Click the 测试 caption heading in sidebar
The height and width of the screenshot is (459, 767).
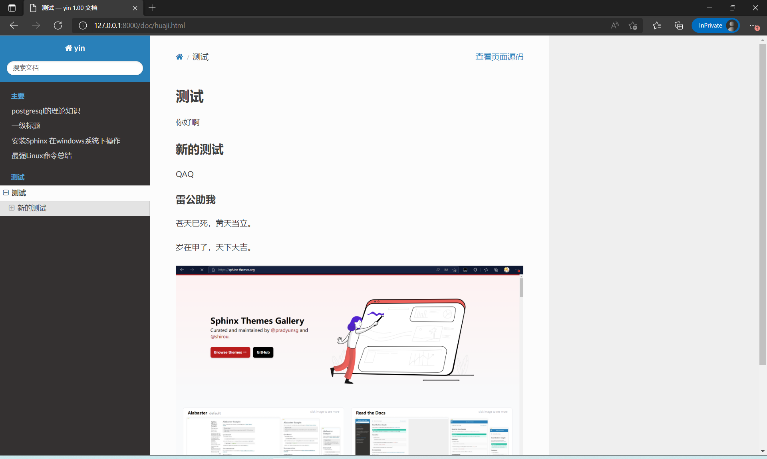(x=18, y=177)
